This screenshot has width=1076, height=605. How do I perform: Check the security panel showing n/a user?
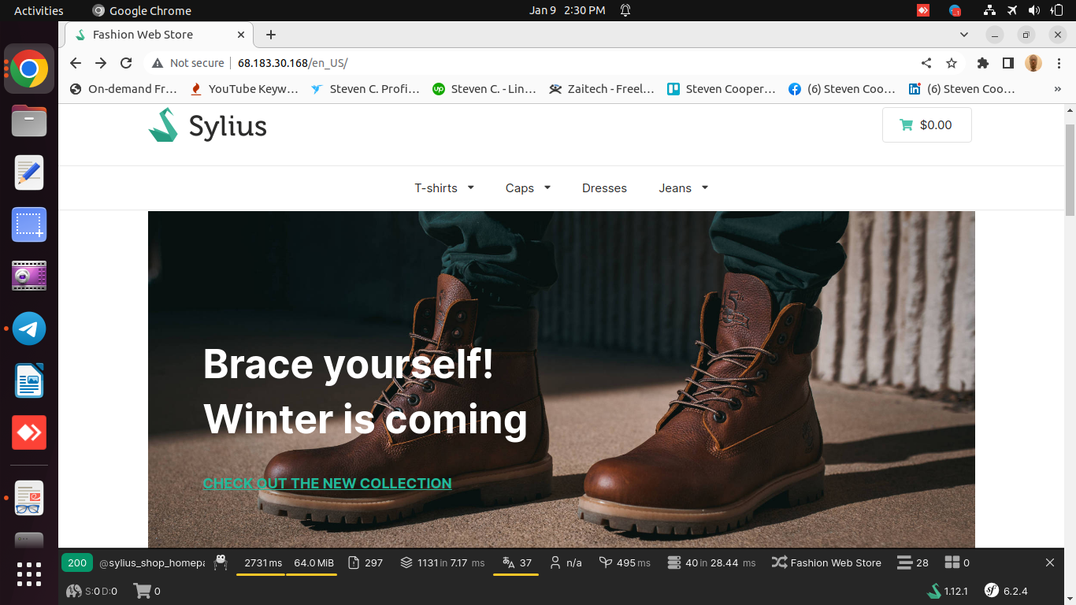point(566,562)
